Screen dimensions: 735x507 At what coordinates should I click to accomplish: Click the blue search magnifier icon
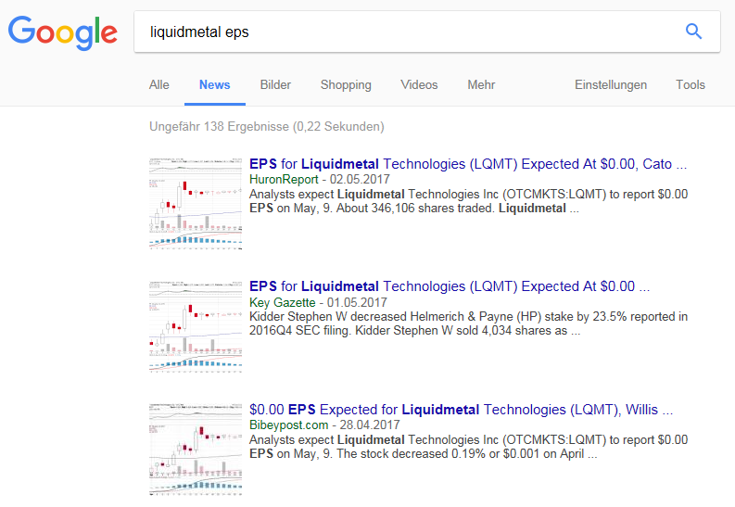(693, 32)
